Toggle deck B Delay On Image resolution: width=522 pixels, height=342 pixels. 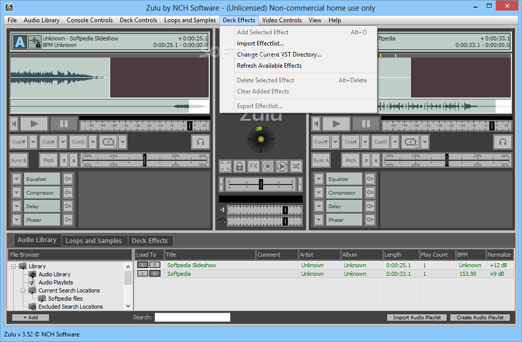[x=370, y=206]
